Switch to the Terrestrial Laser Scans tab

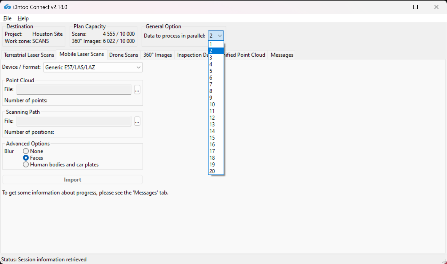[x=29, y=55]
